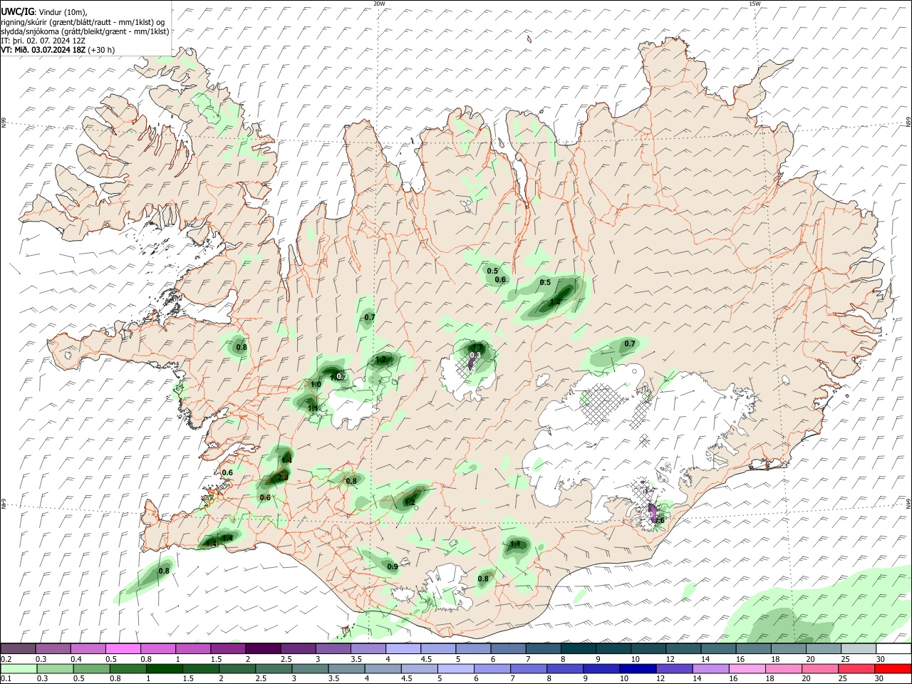Pick the 25 pale grey swatch in upper row
Screen dimensions: 912x684
(x=859, y=649)
